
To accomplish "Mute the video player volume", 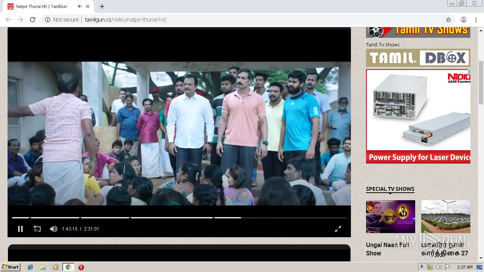I will pos(54,229).
